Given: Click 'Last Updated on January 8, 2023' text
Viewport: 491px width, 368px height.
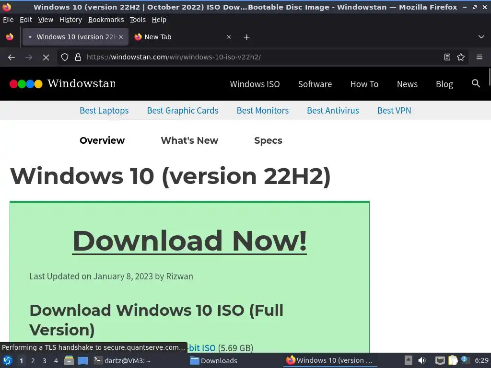Looking at the screenshot, I should (91, 276).
